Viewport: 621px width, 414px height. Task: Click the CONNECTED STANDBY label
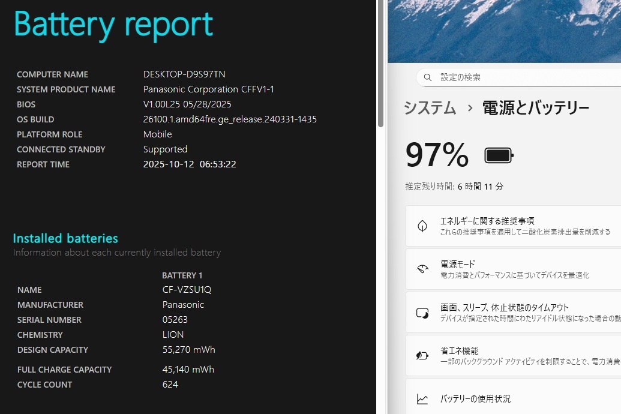61,149
